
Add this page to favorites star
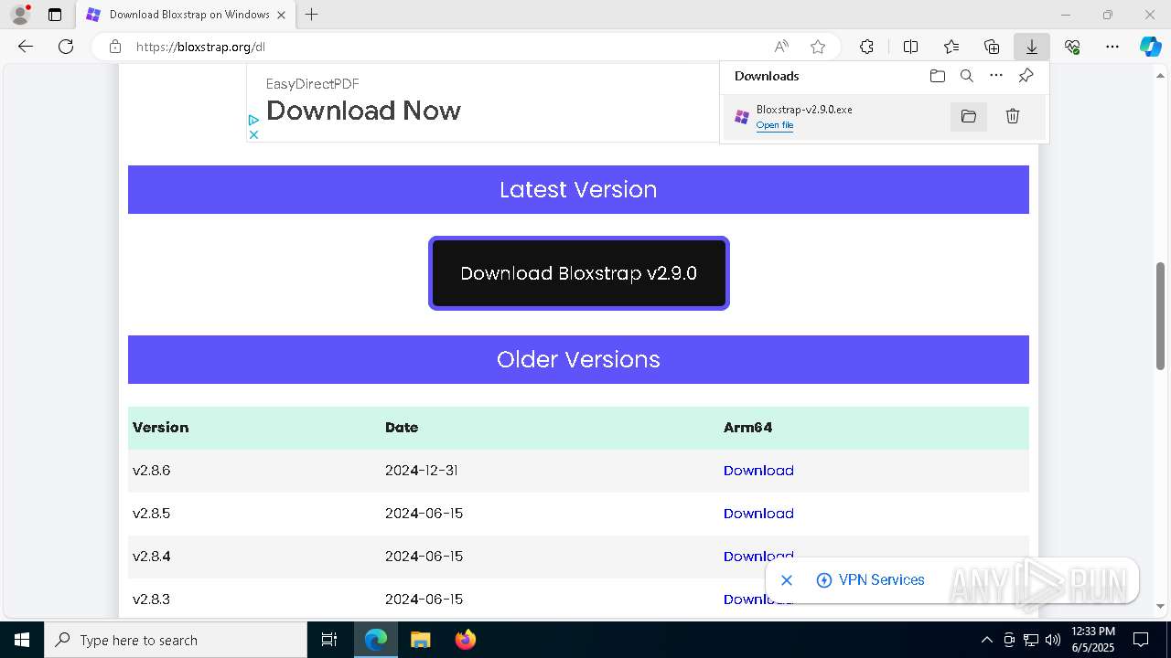click(x=818, y=47)
